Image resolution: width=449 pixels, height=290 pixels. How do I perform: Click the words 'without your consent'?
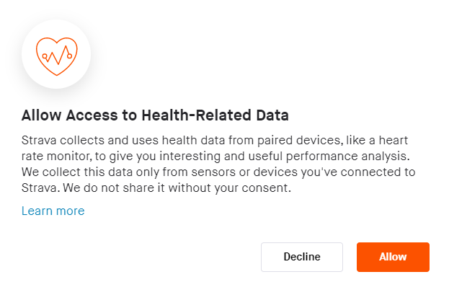click(231, 188)
